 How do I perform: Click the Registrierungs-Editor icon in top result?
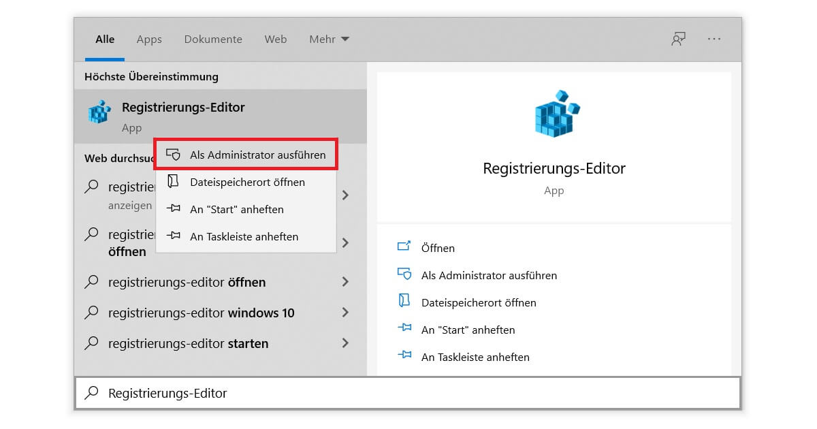pos(99,112)
